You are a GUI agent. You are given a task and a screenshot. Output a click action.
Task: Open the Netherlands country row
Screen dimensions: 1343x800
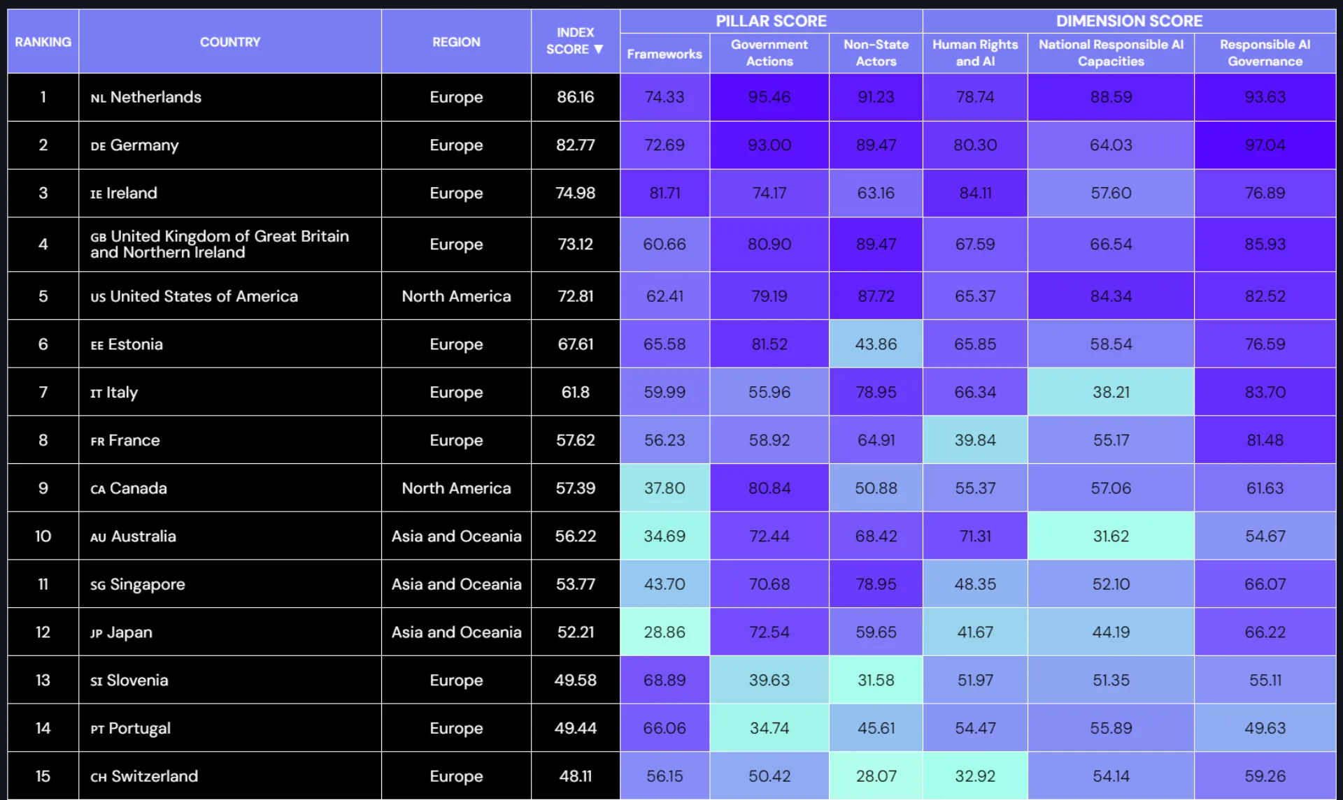[x=155, y=97]
